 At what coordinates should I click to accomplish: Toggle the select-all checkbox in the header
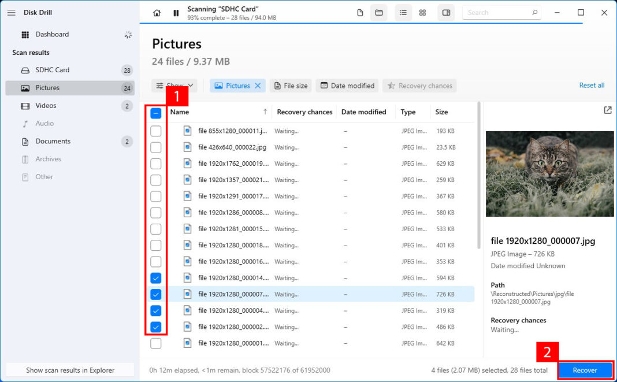(155, 113)
